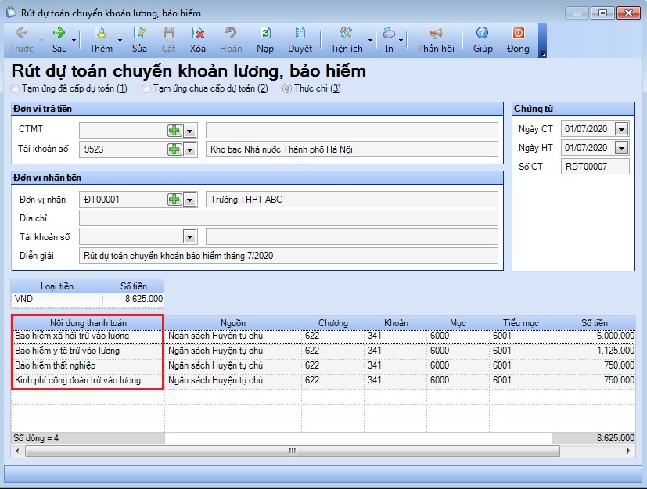This screenshot has width=647, height=489.
Task: Expand receiving unit Tài khoản số dropdown
Action: click(x=190, y=237)
